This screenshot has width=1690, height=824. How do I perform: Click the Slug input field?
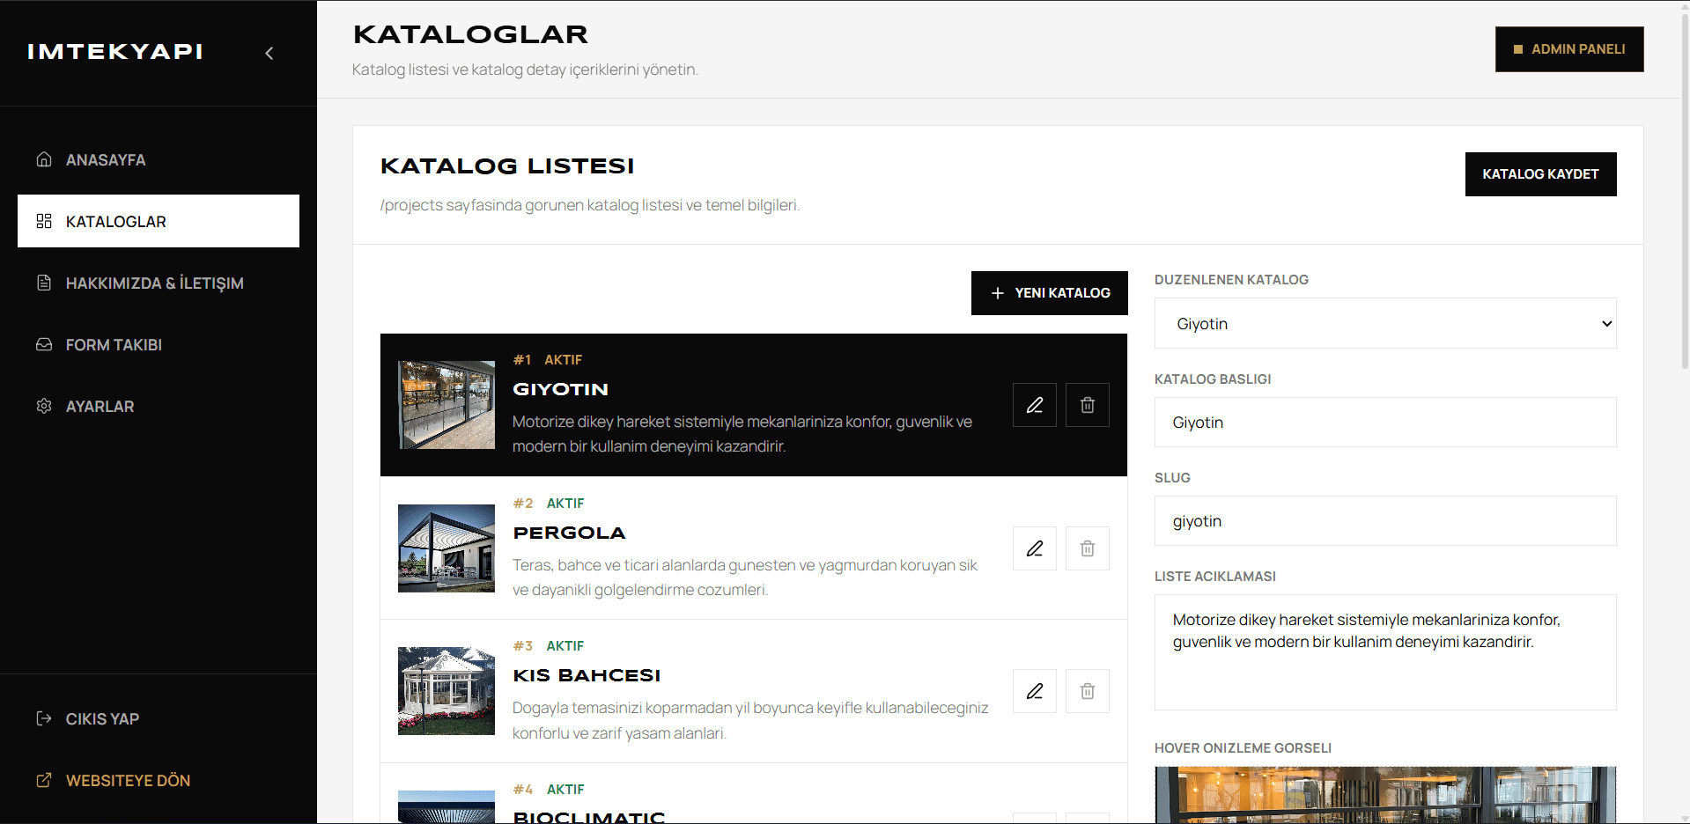point(1385,520)
